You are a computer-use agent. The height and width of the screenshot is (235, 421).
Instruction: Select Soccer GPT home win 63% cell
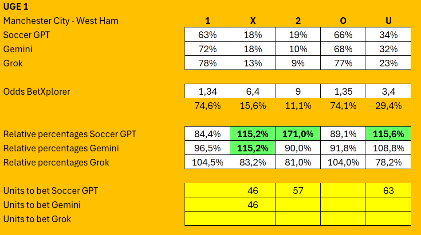click(207, 35)
